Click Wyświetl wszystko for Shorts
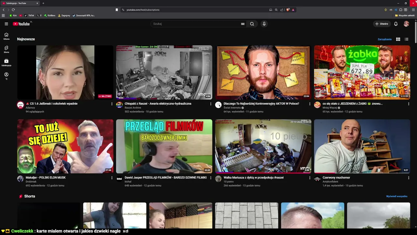Screen dimensions: 417x235 397,196
